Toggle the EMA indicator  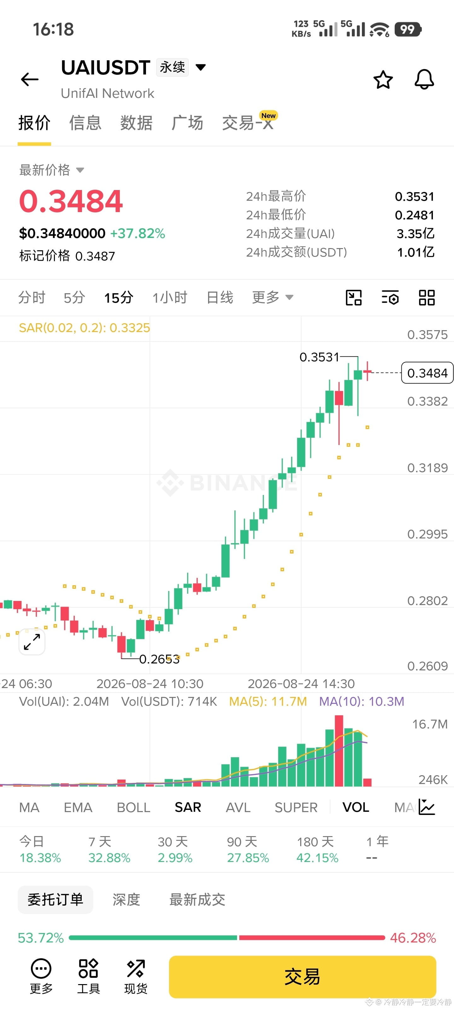[78, 807]
